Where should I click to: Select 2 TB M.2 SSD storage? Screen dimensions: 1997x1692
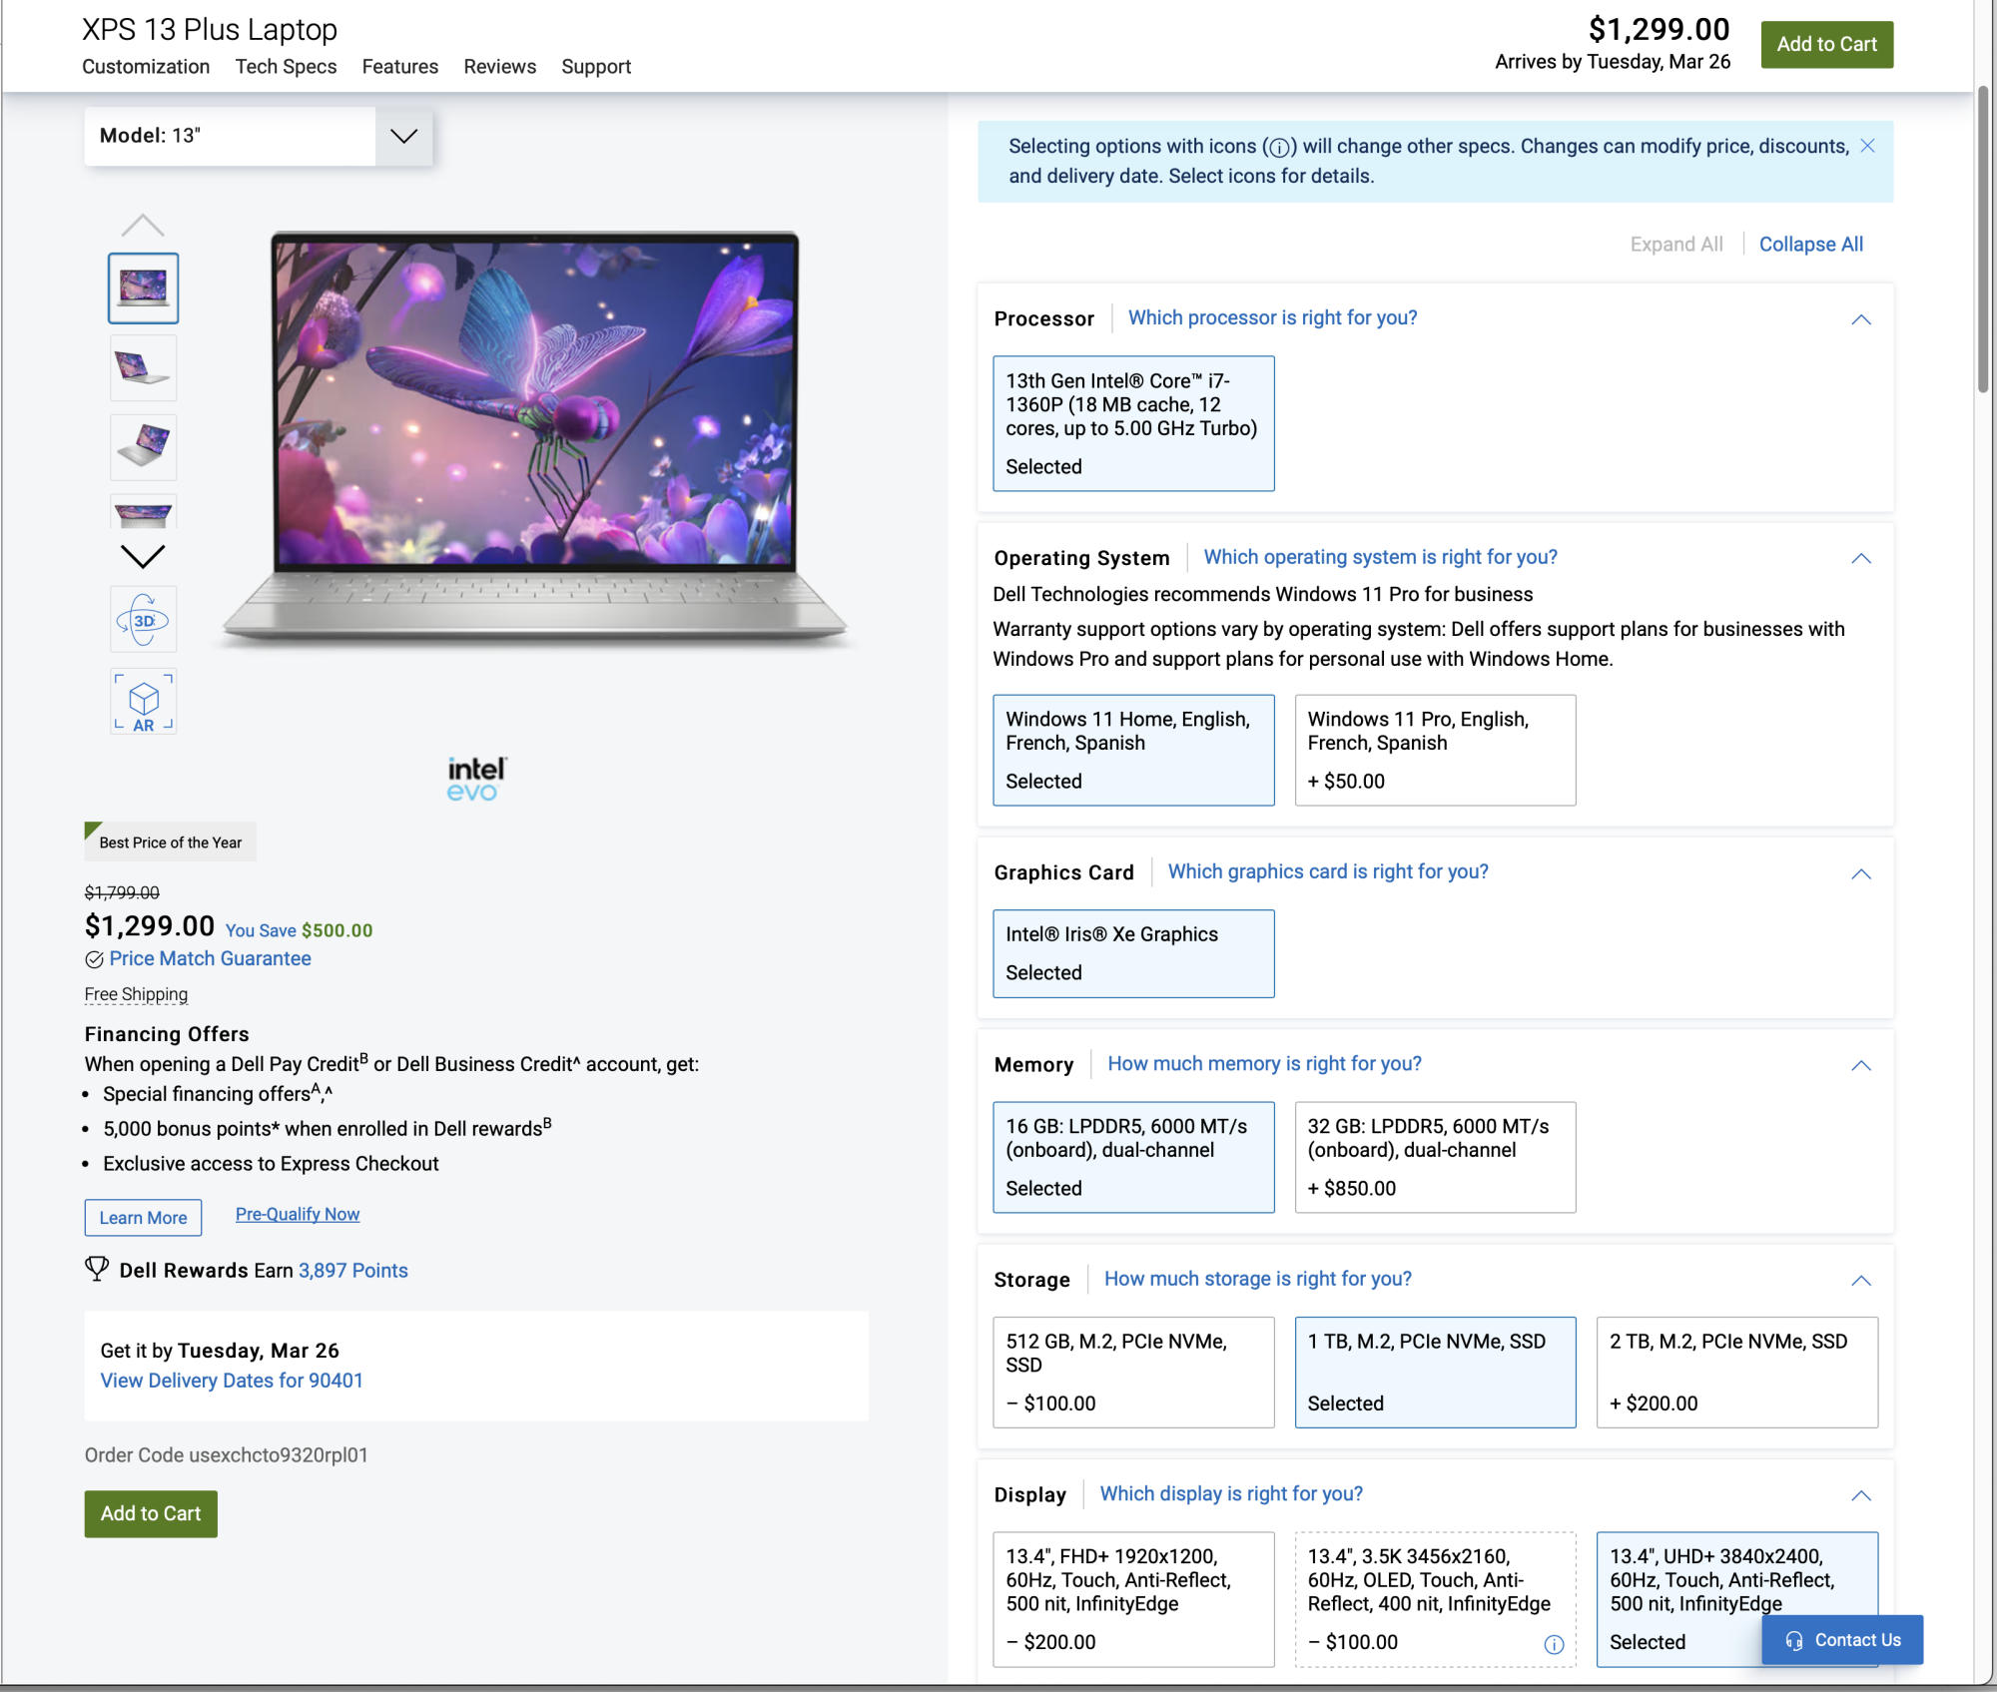[x=1736, y=1372]
